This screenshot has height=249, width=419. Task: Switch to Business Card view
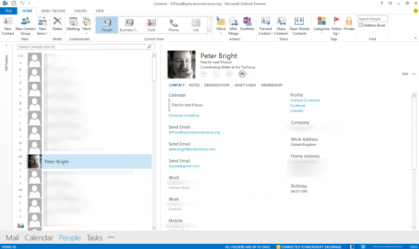(129, 25)
